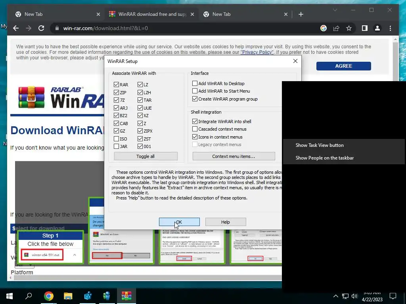
Task: Confirm setup with OK button
Action: coord(179,222)
